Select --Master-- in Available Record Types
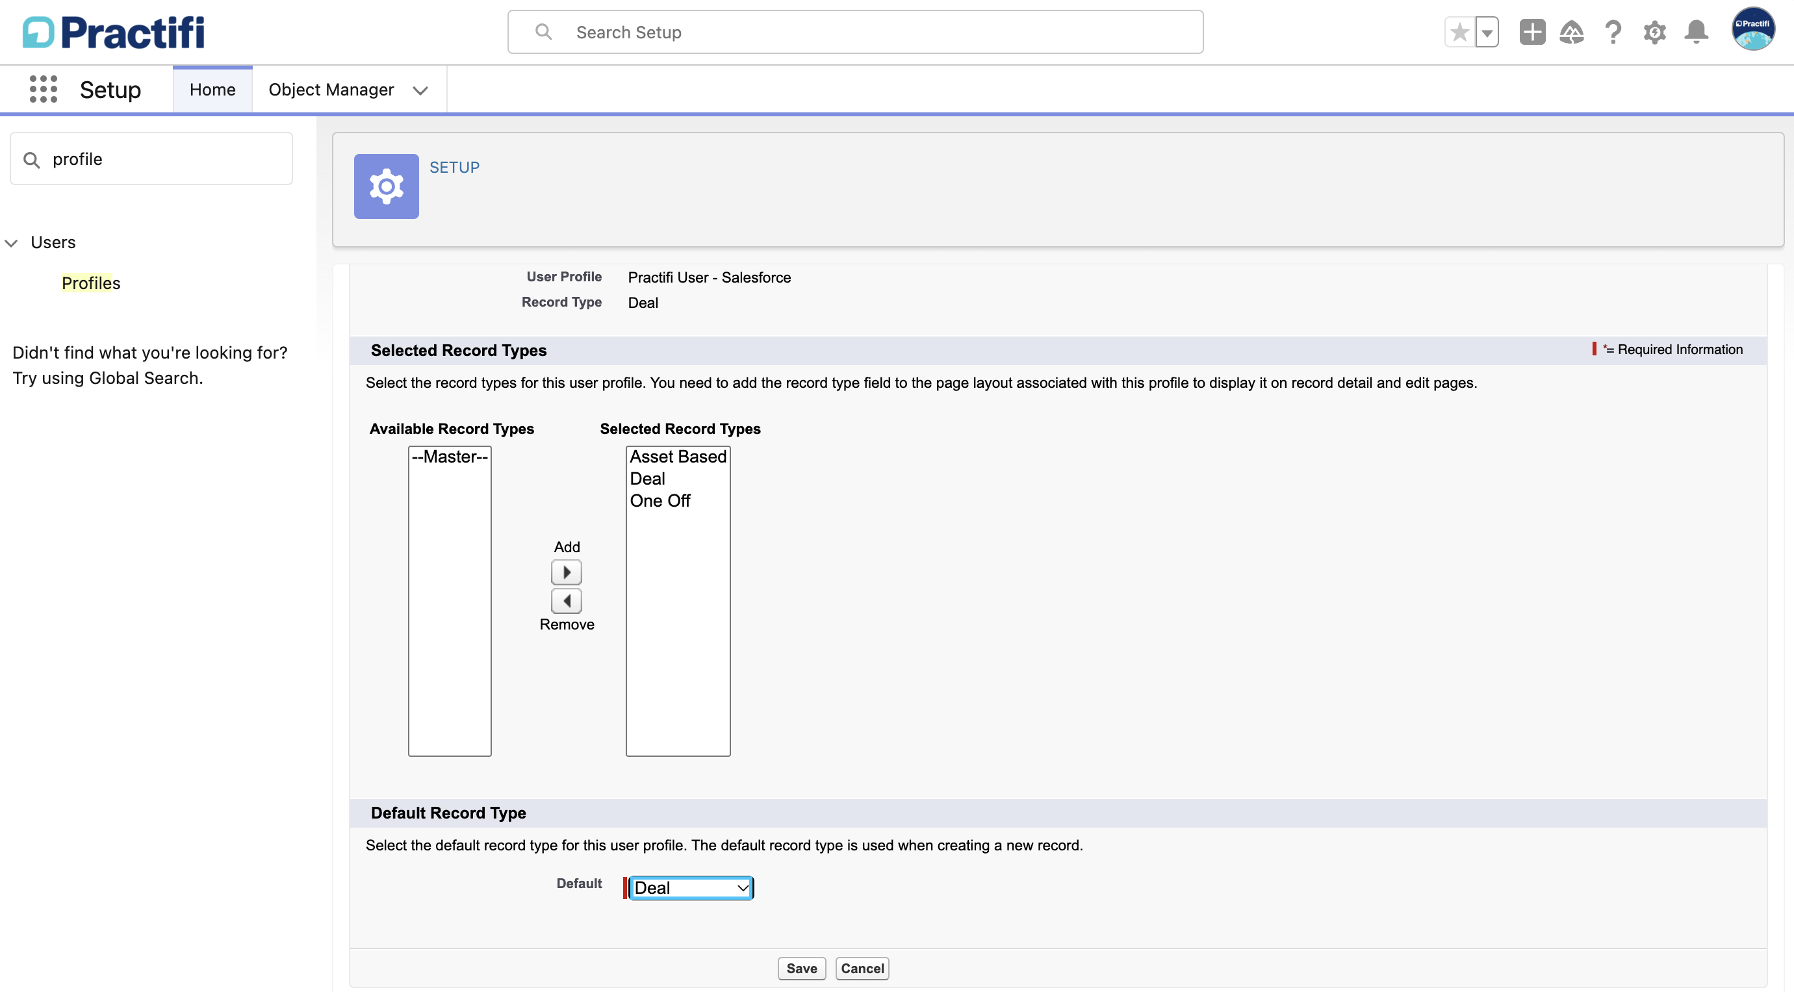 450,457
